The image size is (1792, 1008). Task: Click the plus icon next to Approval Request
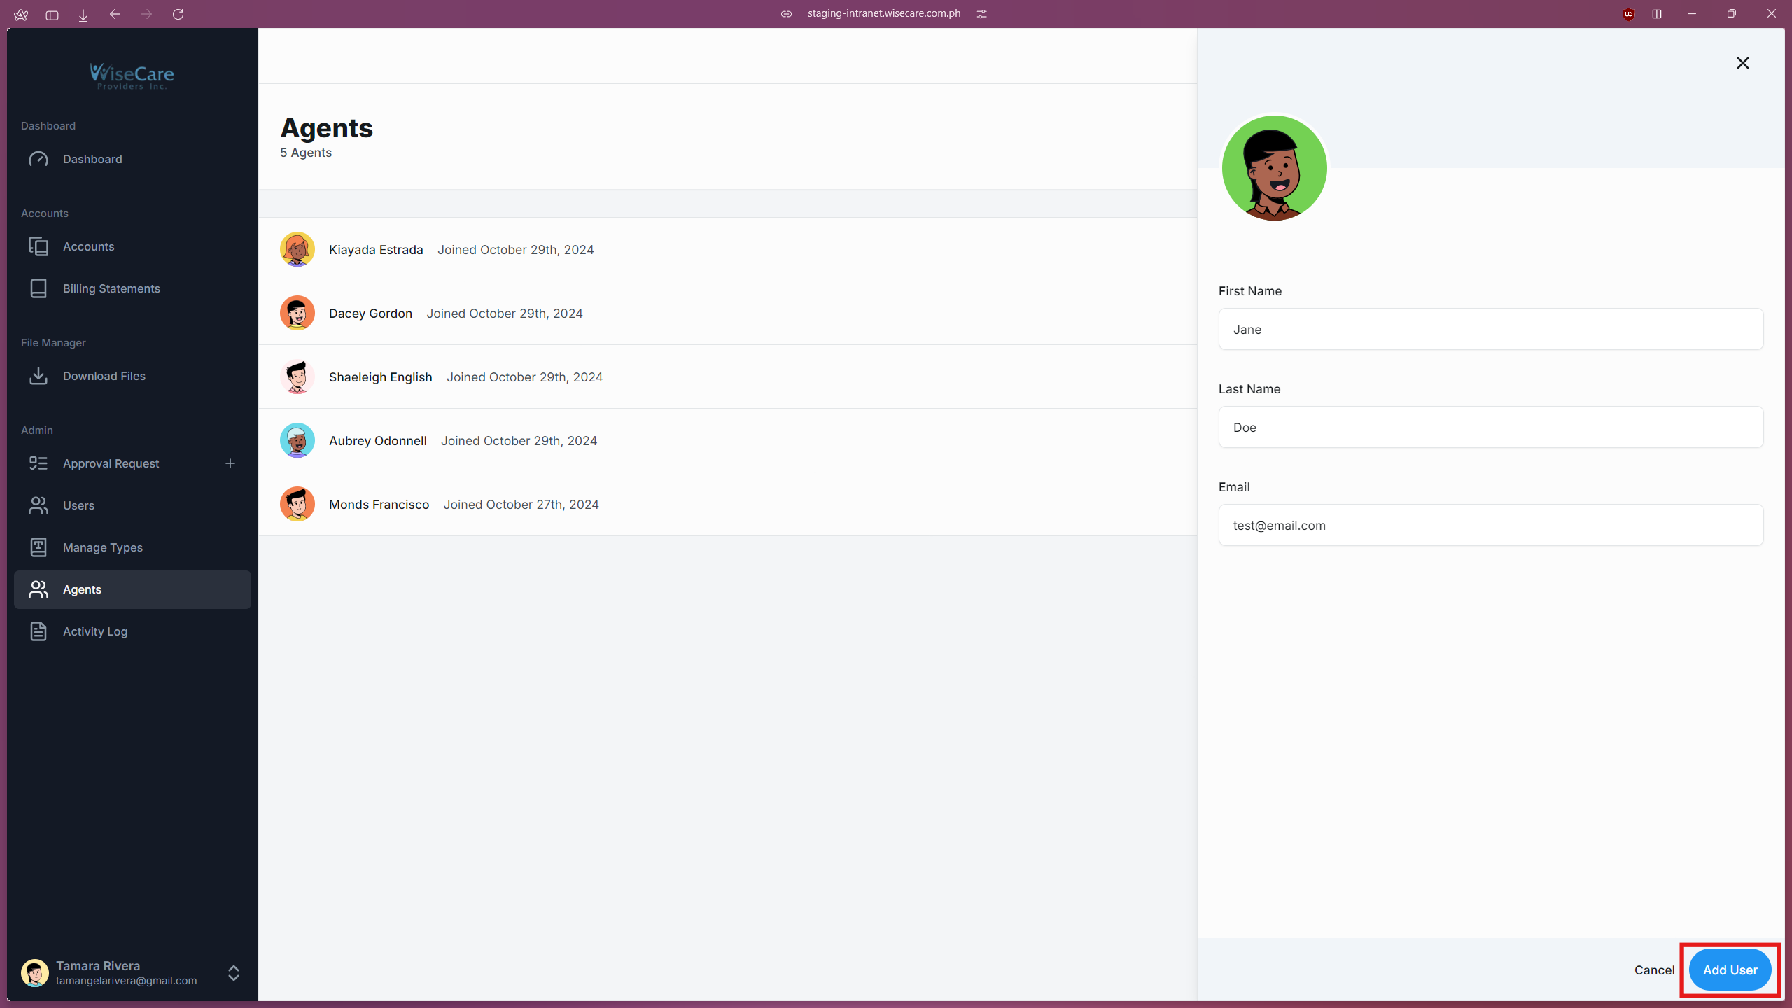tap(231, 463)
